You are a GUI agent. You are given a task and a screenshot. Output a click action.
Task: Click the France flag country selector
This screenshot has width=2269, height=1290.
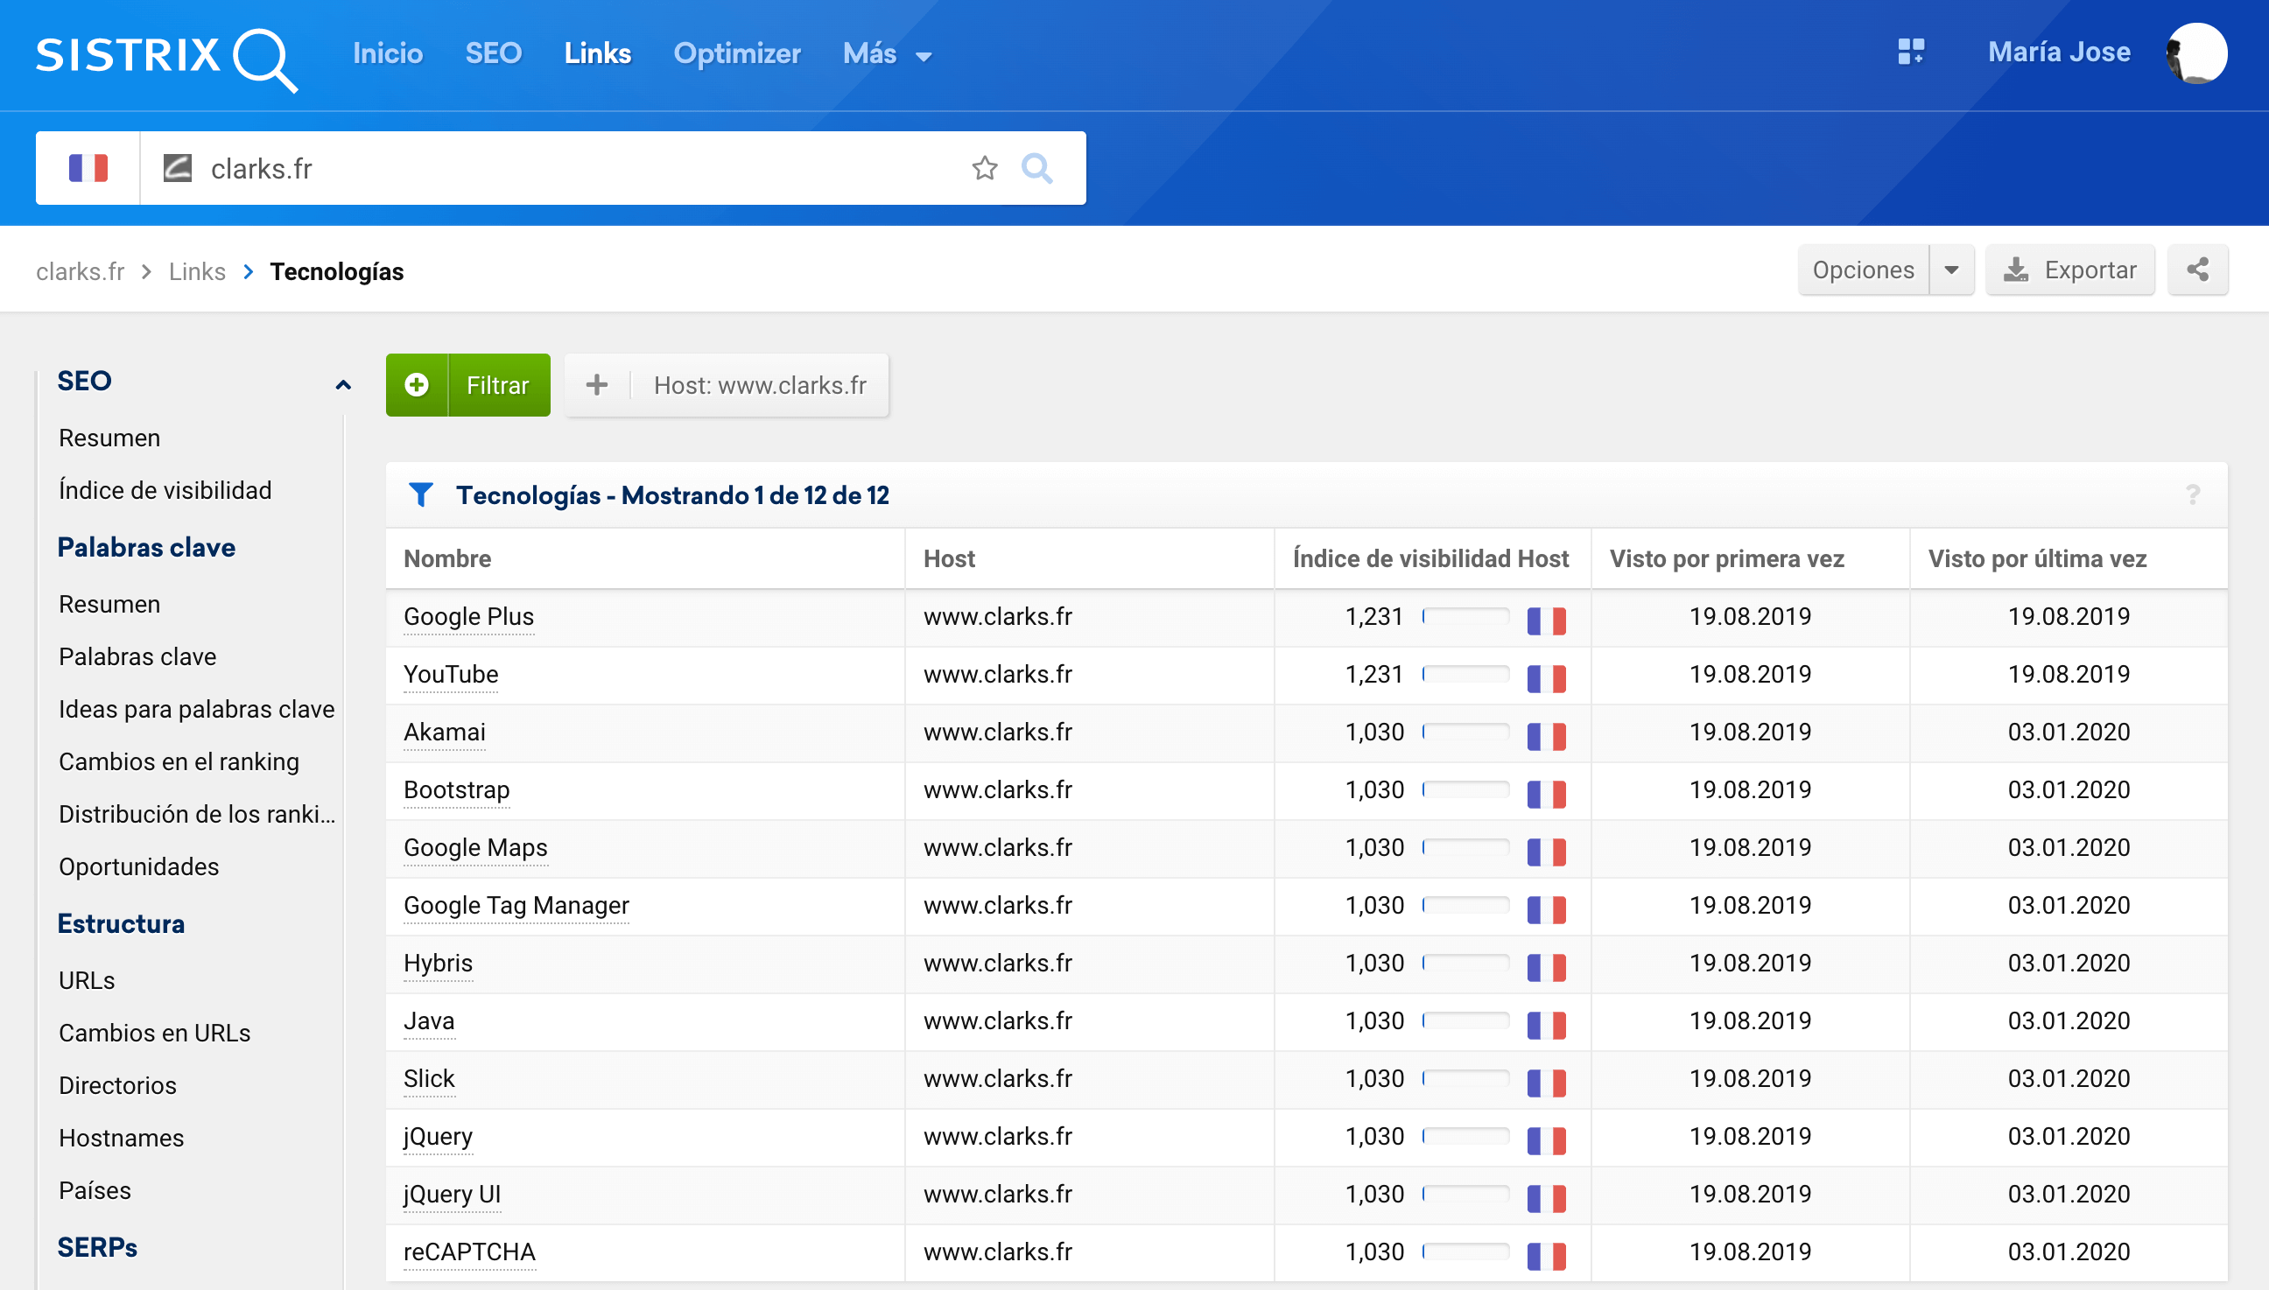tap(88, 168)
